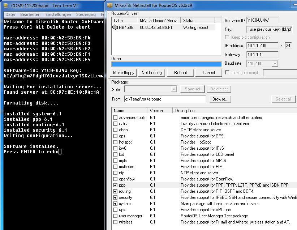Click the From path field
297x230 pixels.
pos(165,99)
